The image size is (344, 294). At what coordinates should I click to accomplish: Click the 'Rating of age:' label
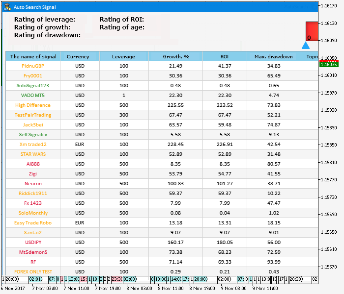coord(122,27)
